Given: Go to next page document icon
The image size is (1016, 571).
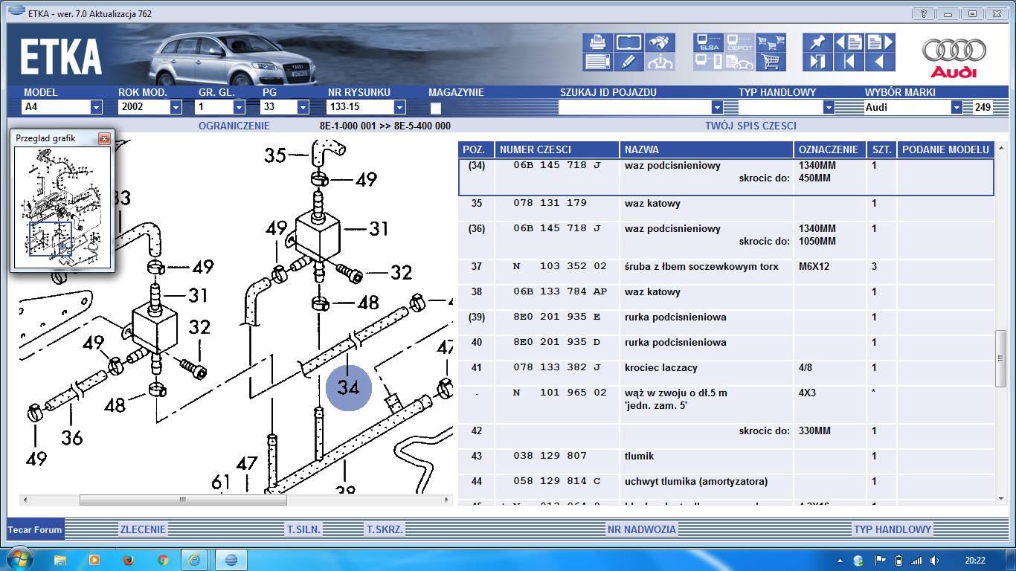Looking at the screenshot, I should (x=880, y=42).
